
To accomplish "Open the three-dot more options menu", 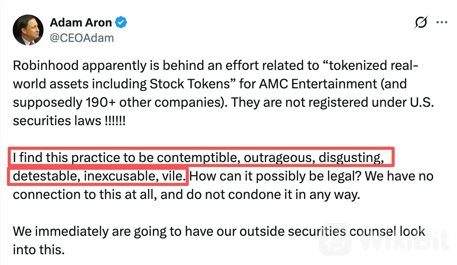I will coord(442,22).
